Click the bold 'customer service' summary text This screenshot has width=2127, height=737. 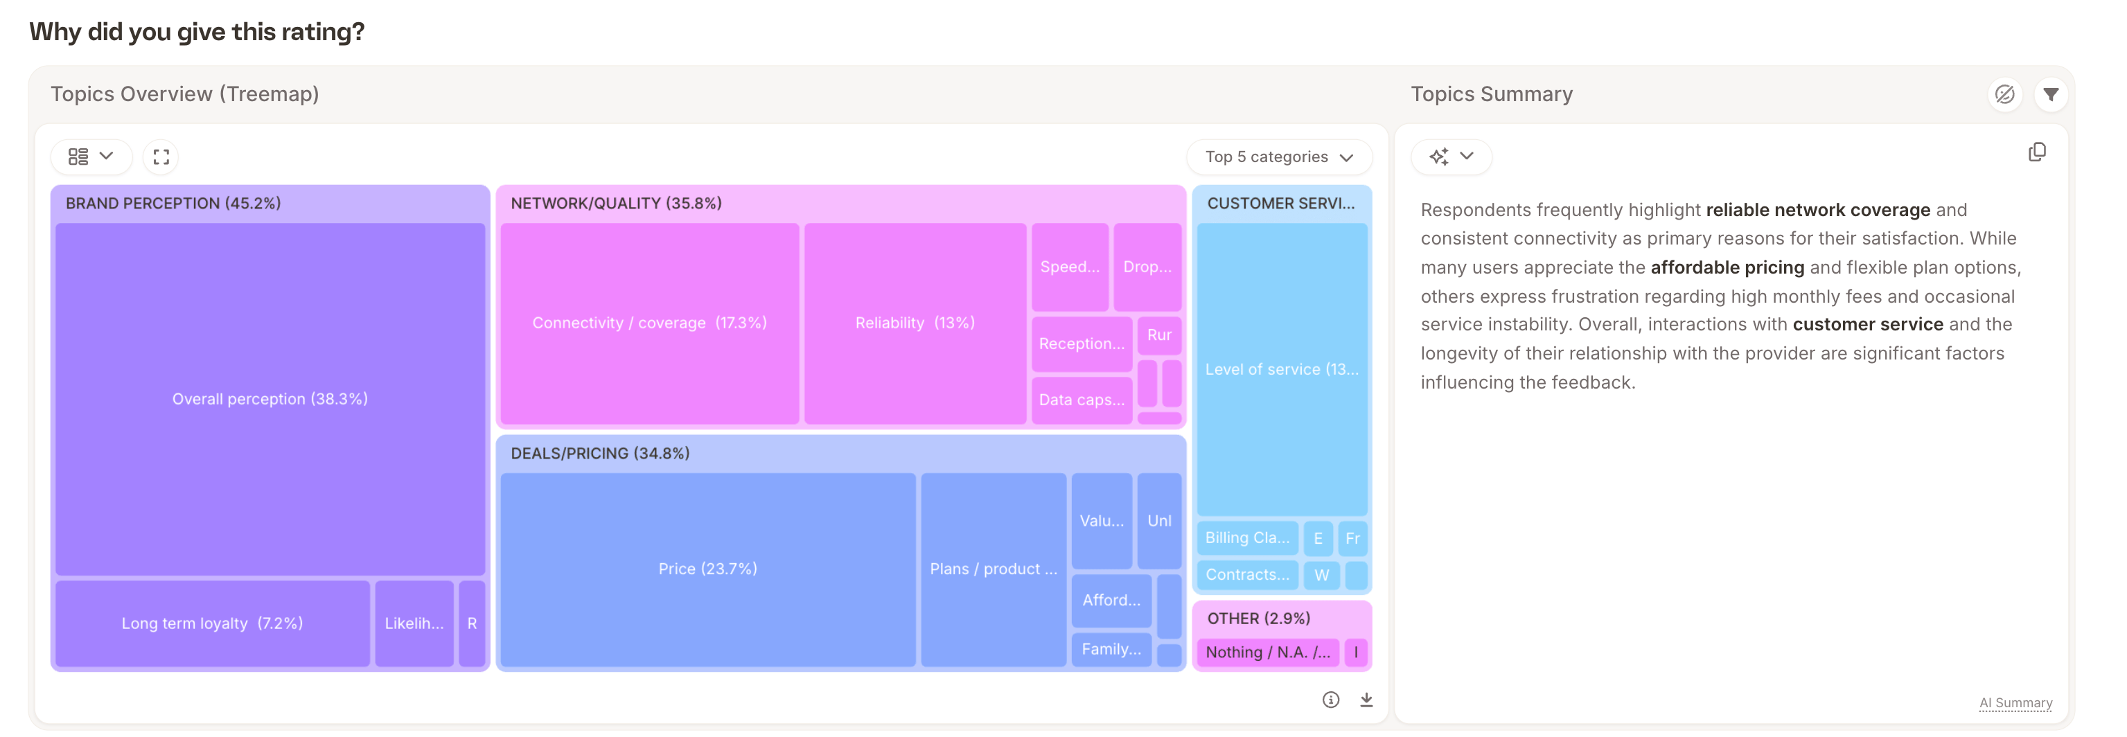click(1867, 324)
